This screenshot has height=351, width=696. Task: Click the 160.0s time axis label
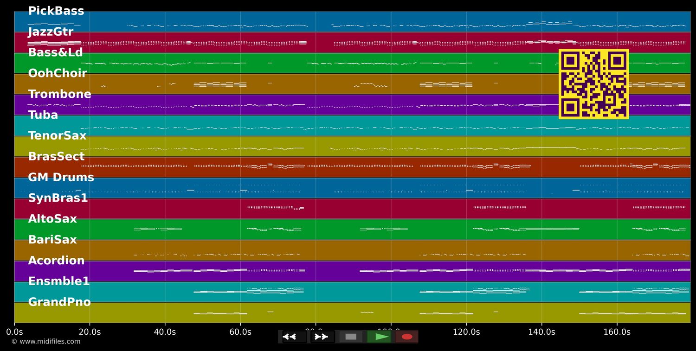point(617,332)
